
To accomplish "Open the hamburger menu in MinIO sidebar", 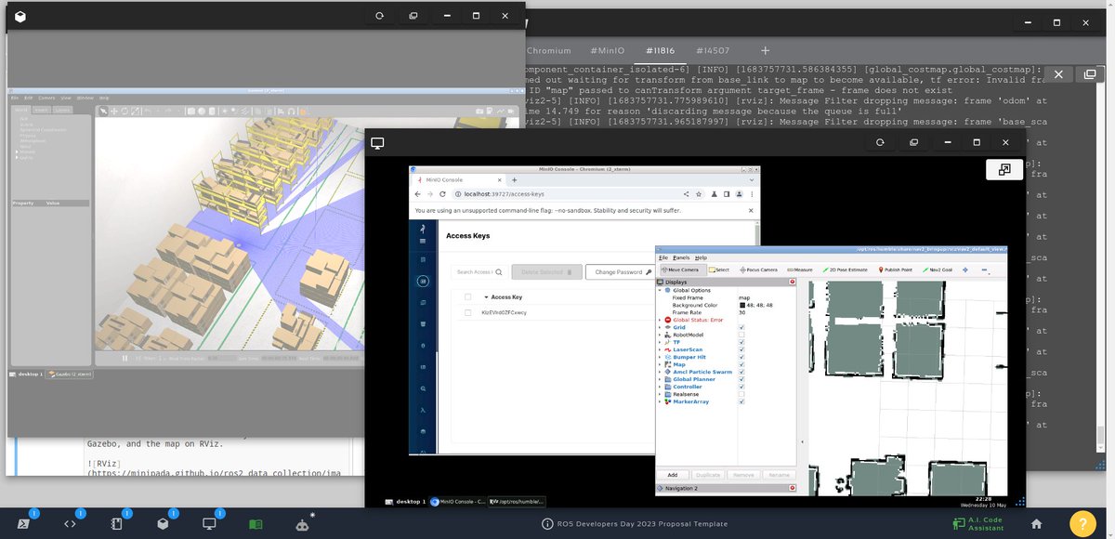I will (422, 240).
